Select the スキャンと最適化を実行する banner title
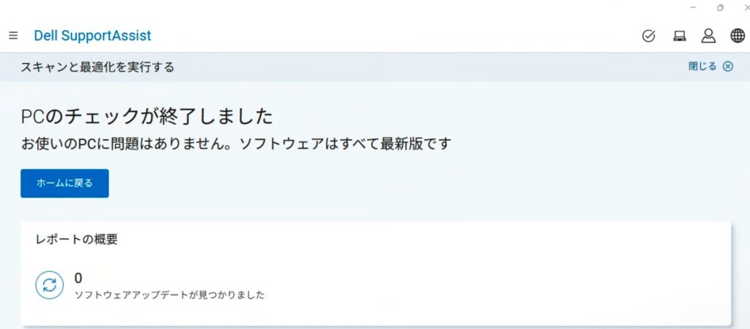 point(97,67)
